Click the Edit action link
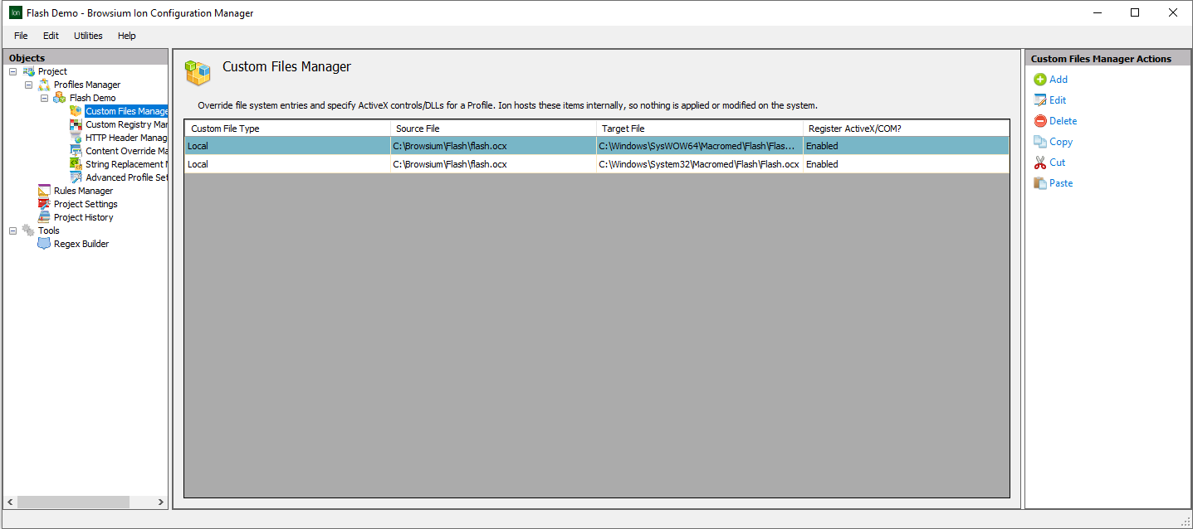Screen dimensions: 1193x529 1058,100
